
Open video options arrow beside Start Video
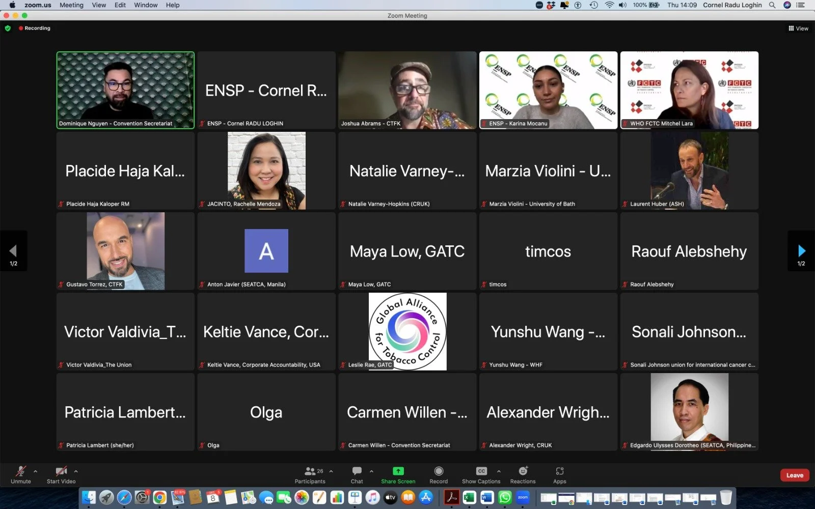76,471
